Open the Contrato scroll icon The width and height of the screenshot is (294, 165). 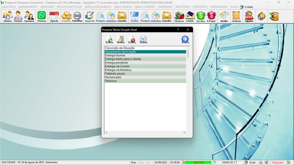click(236, 16)
